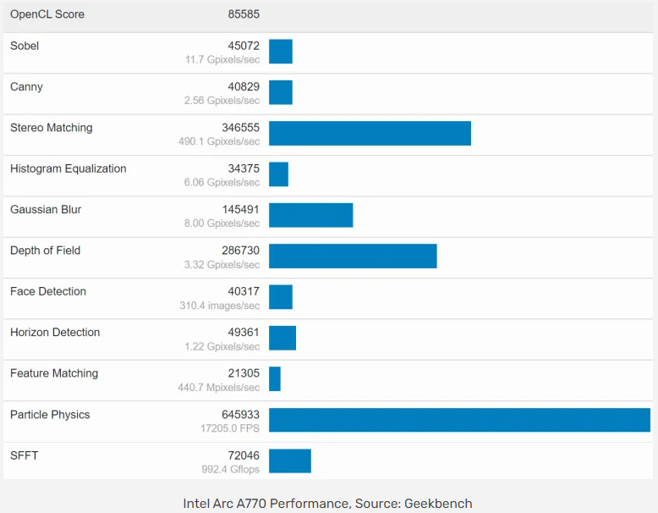Click the SFFT benchmark label
Image resolution: width=658 pixels, height=513 pixels.
pyautogui.click(x=24, y=455)
